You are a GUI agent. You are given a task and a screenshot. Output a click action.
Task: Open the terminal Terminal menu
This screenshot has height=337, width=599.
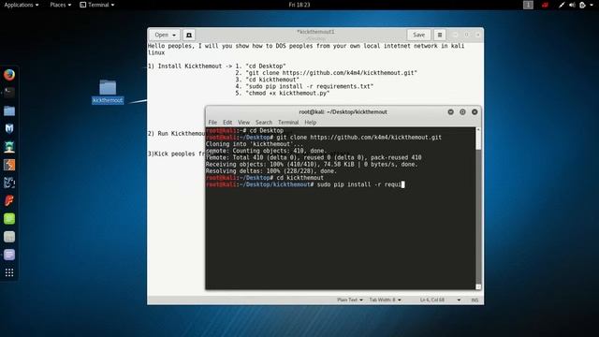[288, 123]
